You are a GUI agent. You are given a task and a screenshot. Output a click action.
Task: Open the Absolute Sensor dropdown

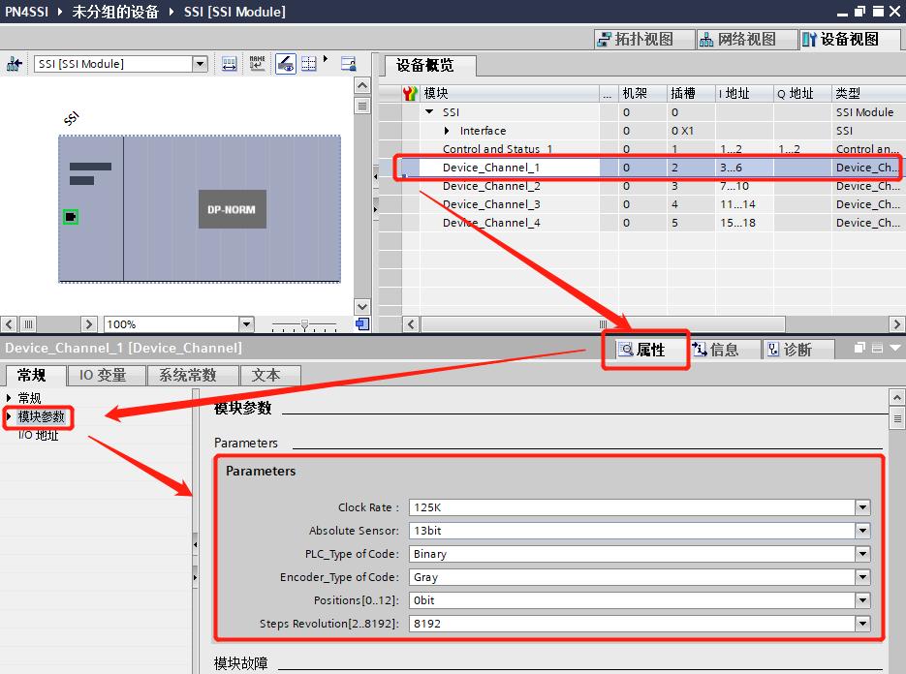click(x=862, y=530)
